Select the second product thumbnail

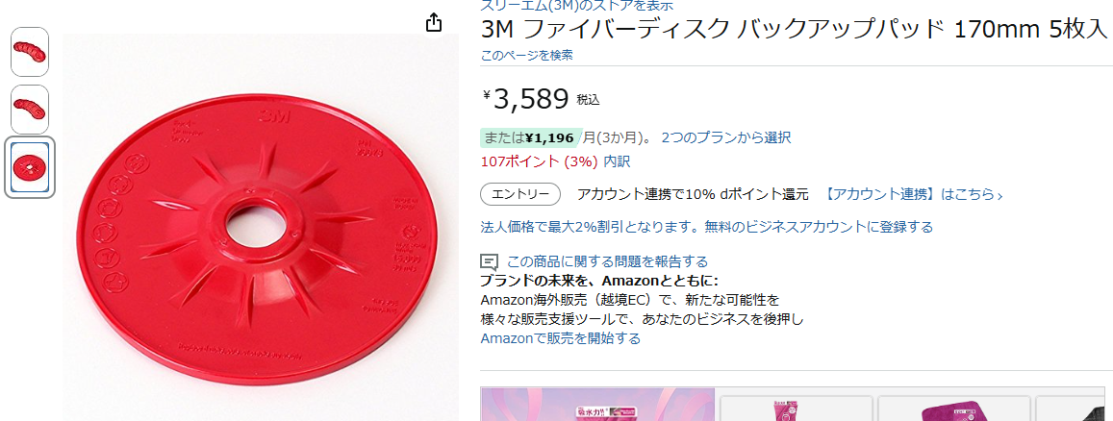(x=30, y=110)
